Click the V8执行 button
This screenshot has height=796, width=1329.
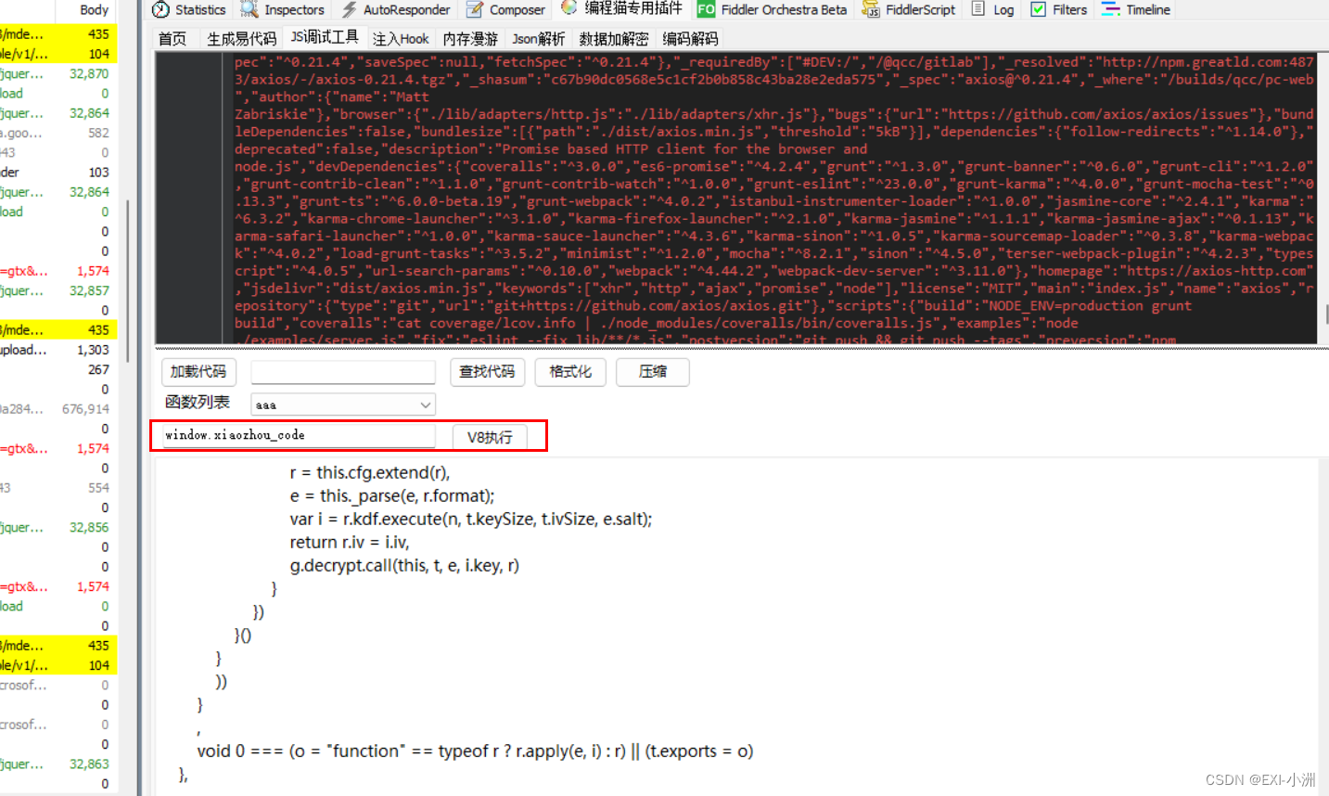(490, 437)
